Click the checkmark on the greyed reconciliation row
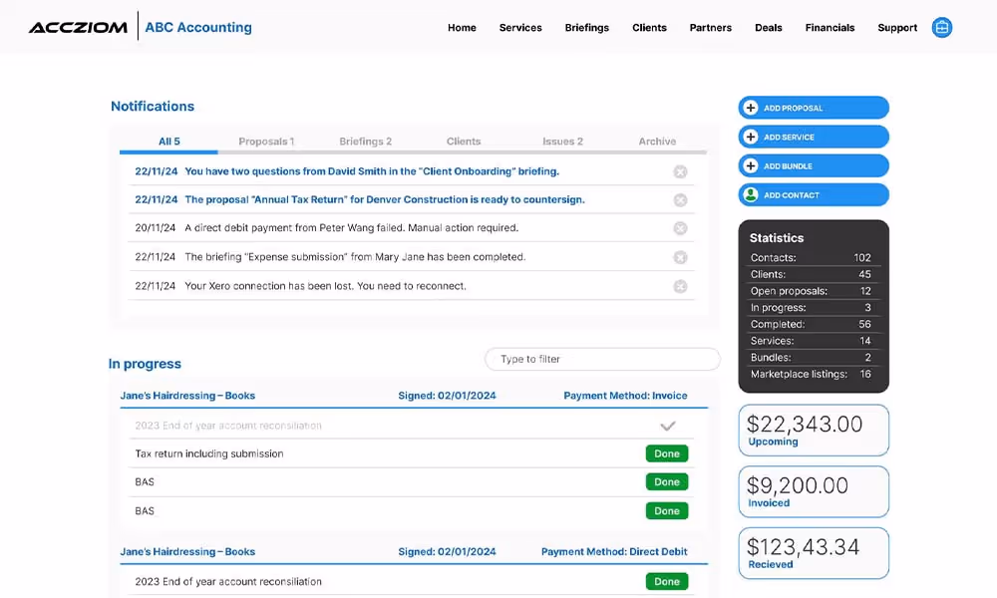The width and height of the screenshot is (997, 598). pyautogui.click(x=667, y=426)
